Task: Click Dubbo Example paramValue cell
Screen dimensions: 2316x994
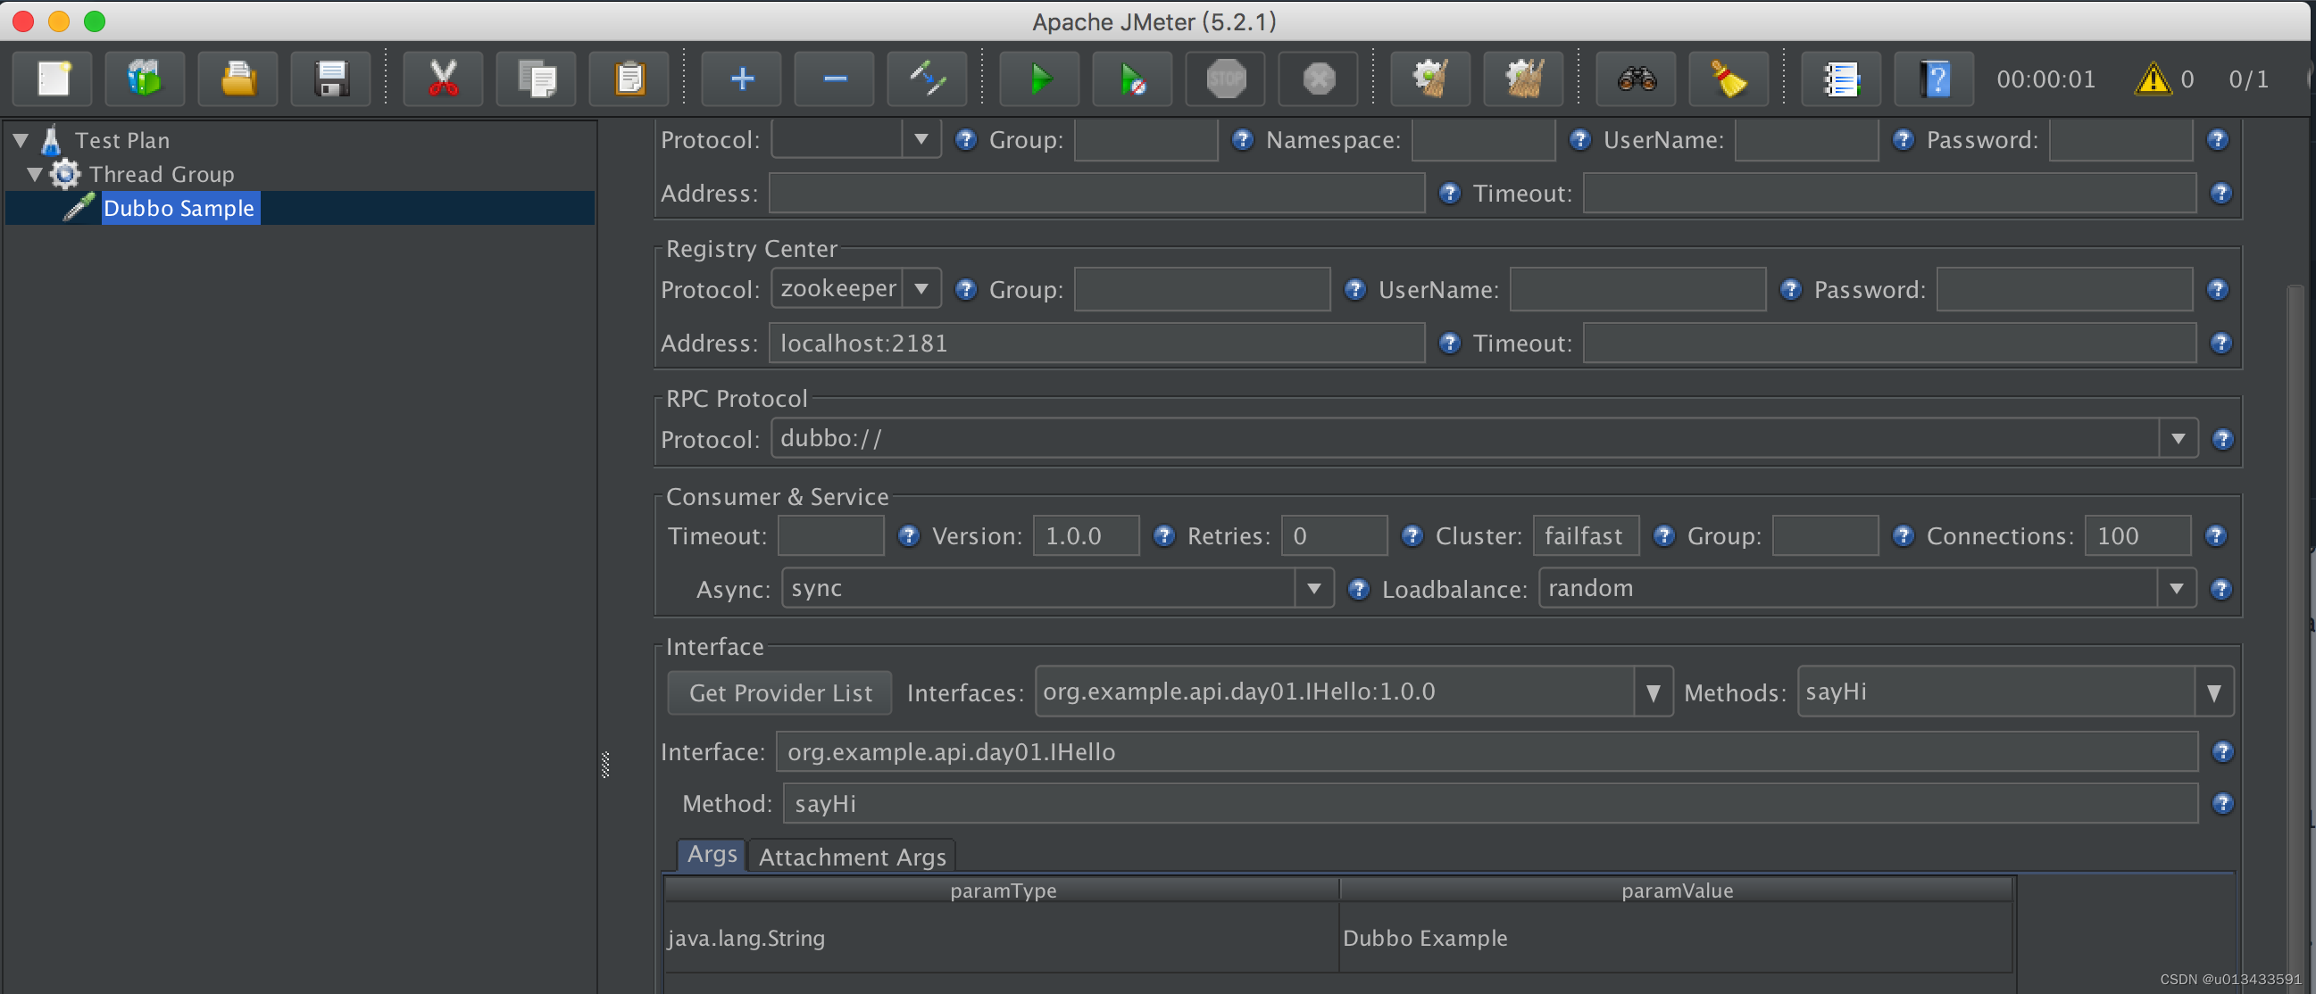Action: click(1676, 939)
